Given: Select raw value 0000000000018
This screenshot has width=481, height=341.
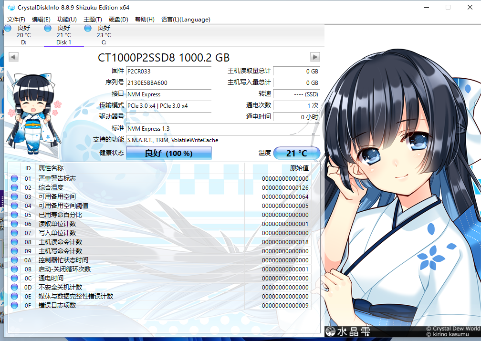Looking at the screenshot, I should coord(285,242).
